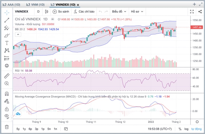205x134 pixels.
Task: Click the 1497.66 current price label
Action: coord(197,27)
